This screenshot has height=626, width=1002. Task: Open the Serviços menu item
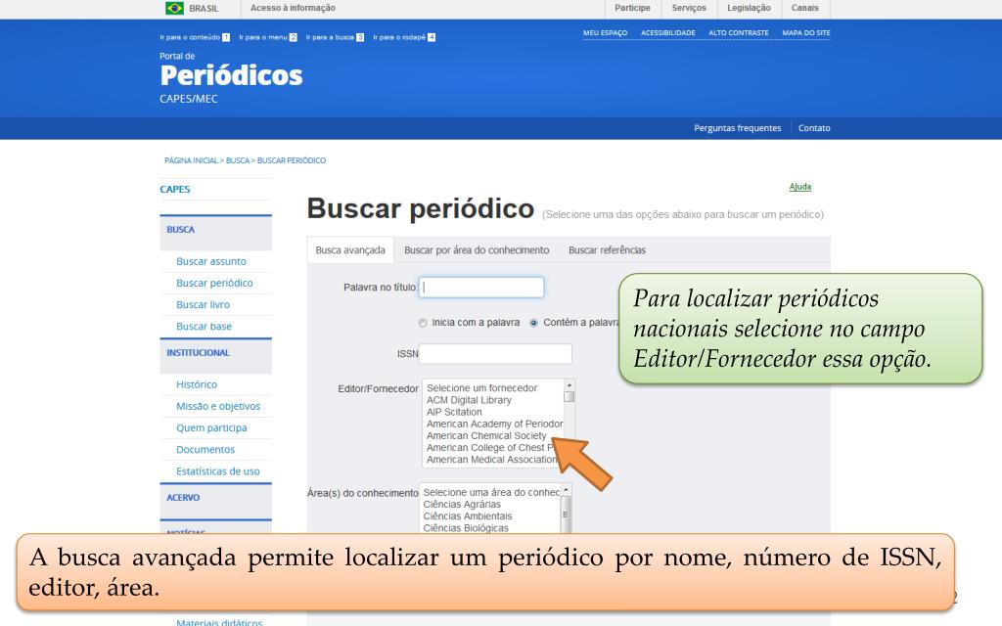coord(689,8)
